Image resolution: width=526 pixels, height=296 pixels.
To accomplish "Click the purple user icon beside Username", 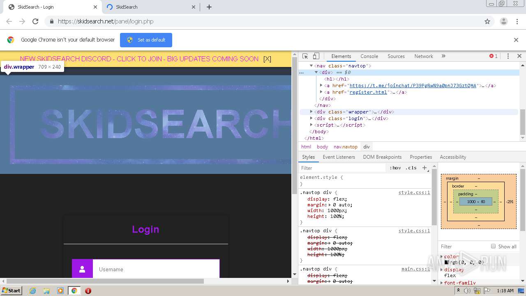I will coord(82,269).
